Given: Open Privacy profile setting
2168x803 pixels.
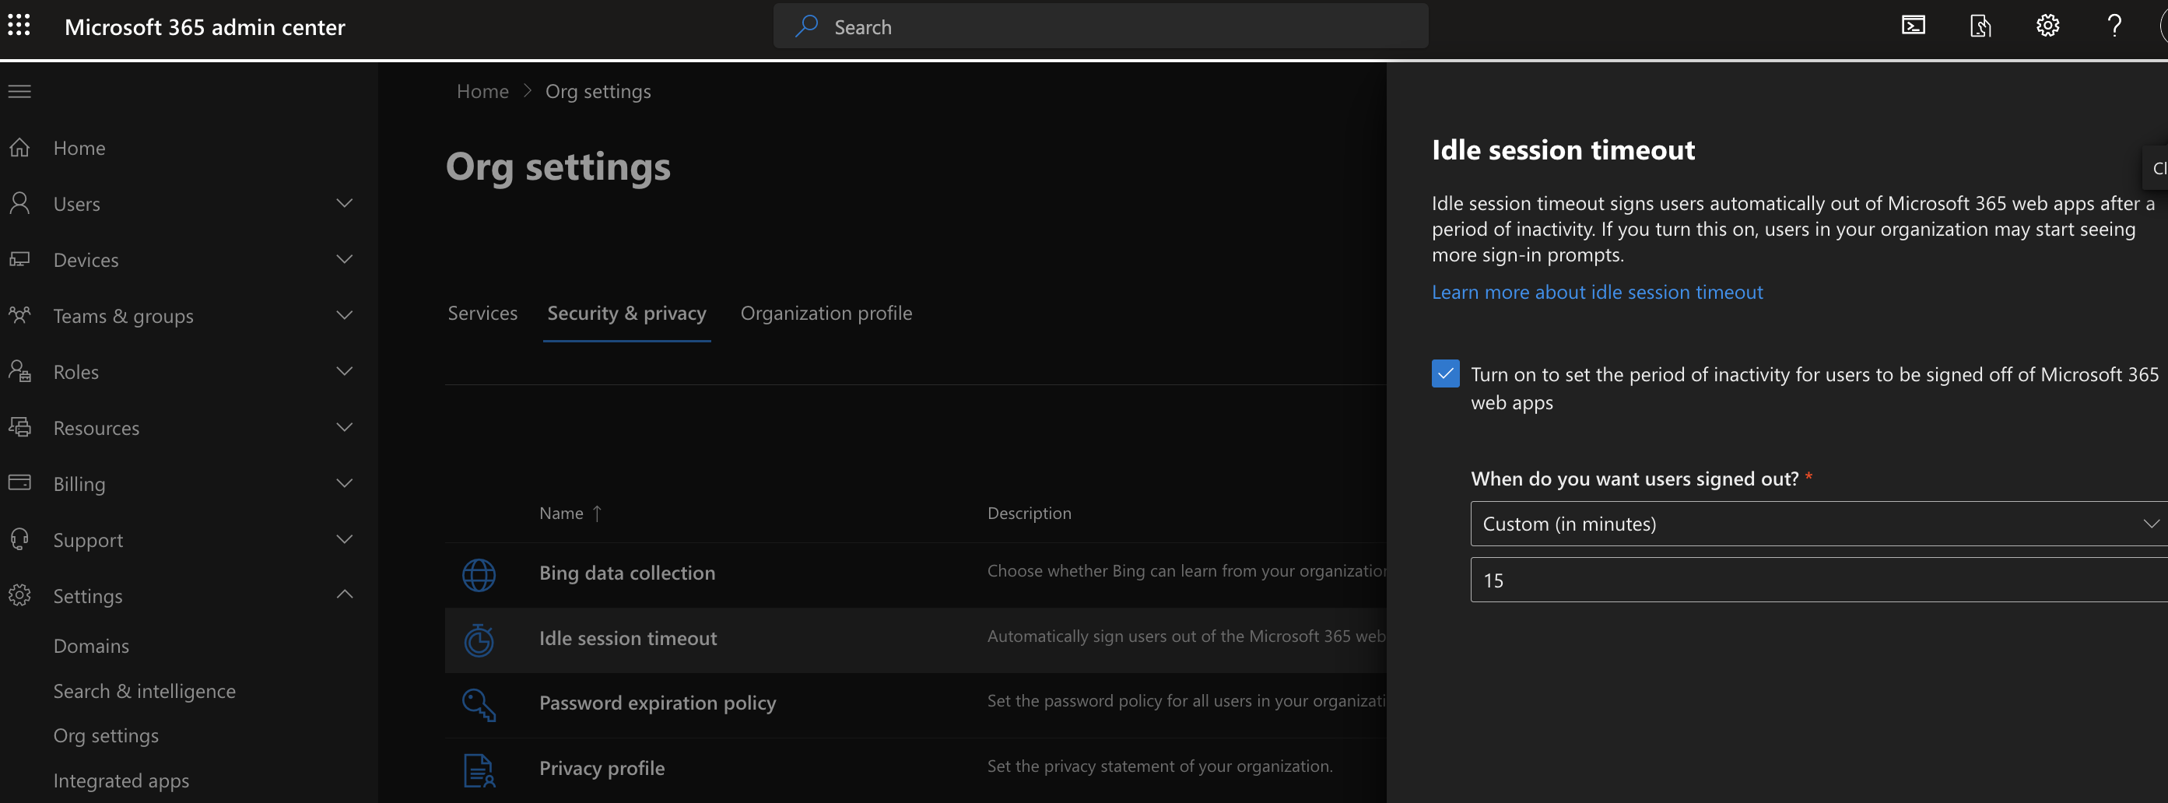Looking at the screenshot, I should [602, 768].
